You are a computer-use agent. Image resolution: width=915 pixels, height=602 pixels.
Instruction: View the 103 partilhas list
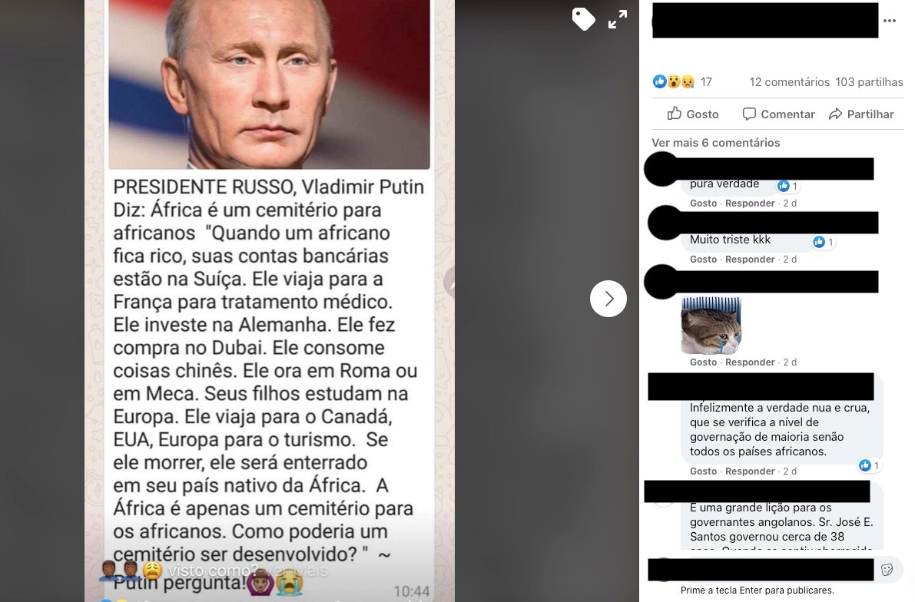click(869, 81)
